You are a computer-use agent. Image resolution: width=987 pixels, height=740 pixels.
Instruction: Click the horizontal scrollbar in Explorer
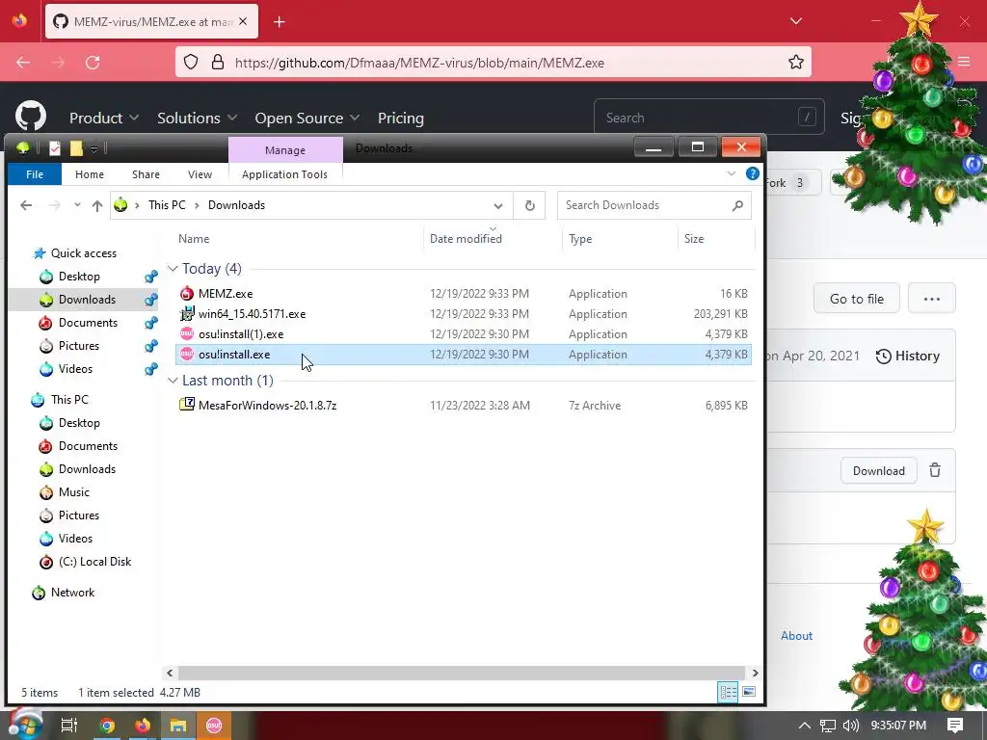click(462, 673)
